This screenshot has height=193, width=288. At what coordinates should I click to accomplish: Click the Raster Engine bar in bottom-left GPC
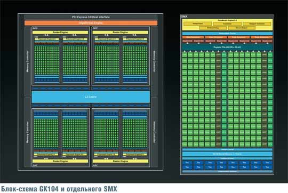point(60,161)
